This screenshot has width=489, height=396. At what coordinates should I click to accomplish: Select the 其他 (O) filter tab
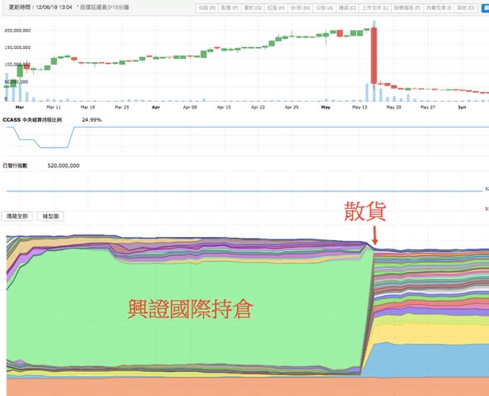click(x=466, y=8)
